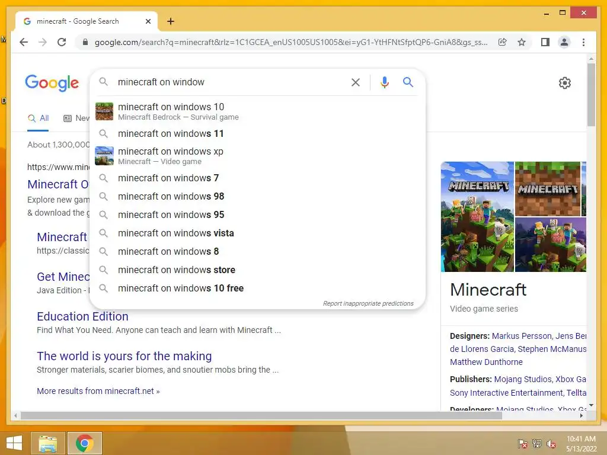Image resolution: width=607 pixels, height=455 pixels.
Task: Click the Minecraft dirt block logo image
Action: [547, 189]
